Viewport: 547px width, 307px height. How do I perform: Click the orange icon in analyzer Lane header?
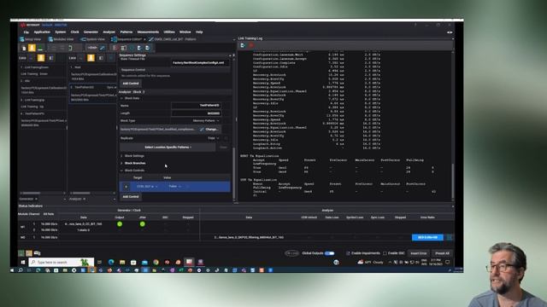tap(91, 58)
